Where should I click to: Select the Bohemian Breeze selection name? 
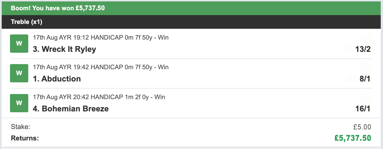click(71, 109)
